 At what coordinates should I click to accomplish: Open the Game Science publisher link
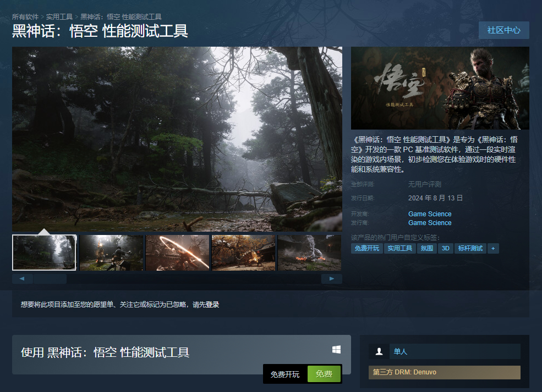pos(430,223)
